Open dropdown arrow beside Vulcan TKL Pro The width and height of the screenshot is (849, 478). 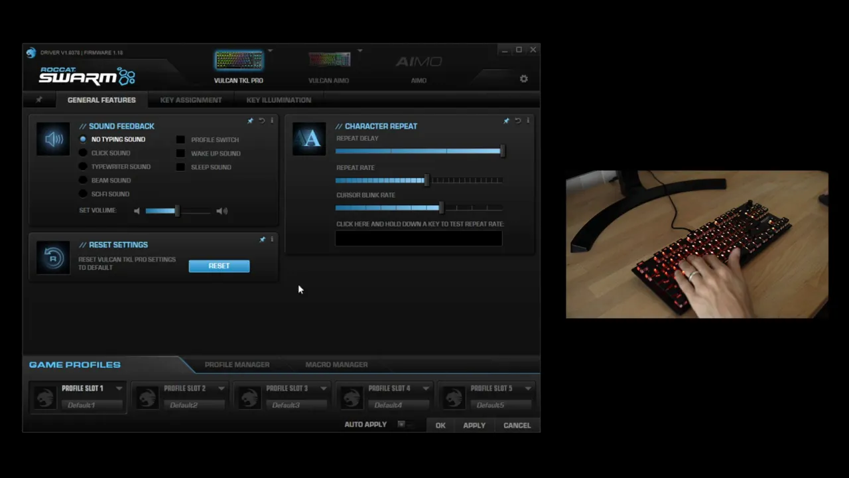tap(270, 50)
